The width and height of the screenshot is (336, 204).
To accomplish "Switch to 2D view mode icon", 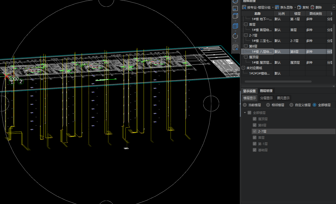I will pyautogui.click(x=235, y=9).
